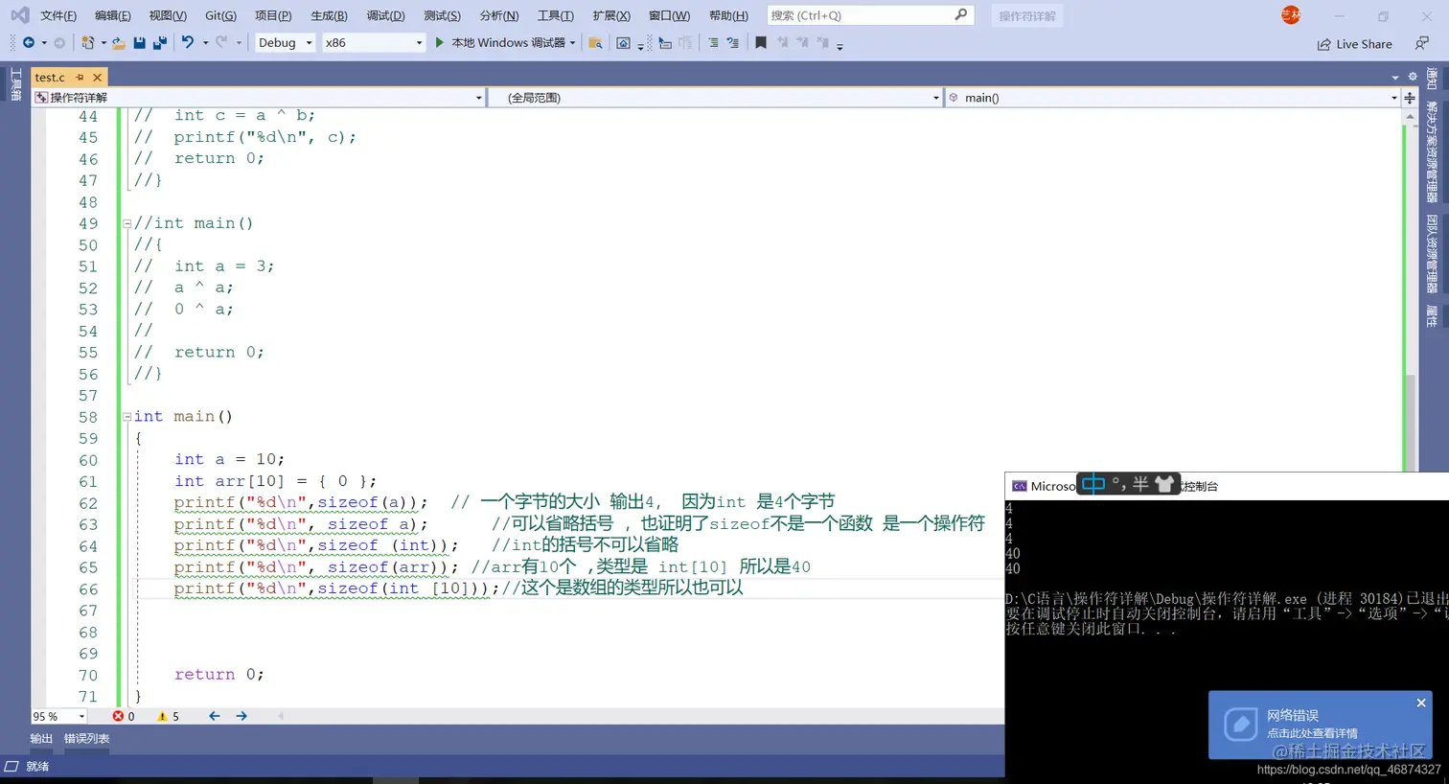This screenshot has width=1449, height=784.
Task: Close the 网络错误 notification popup
Action: [x=1421, y=703]
